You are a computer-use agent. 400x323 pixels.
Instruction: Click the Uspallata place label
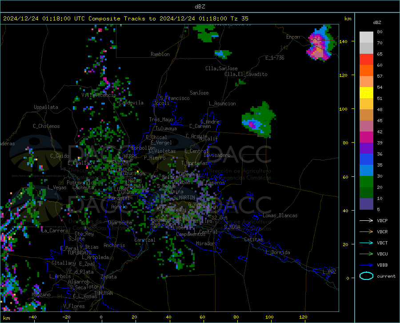click(46, 107)
